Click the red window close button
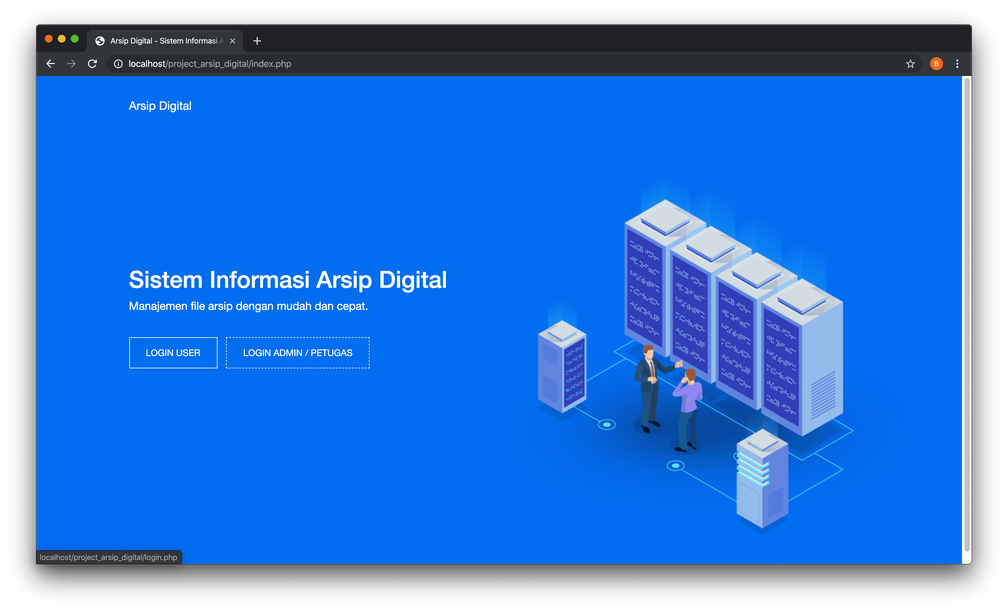The width and height of the screenshot is (1008, 612). tap(49, 39)
